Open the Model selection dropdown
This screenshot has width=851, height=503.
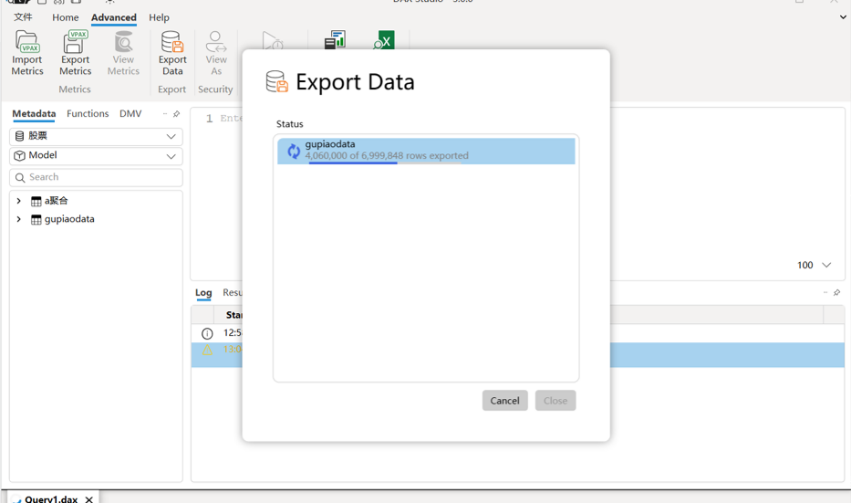point(96,156)
